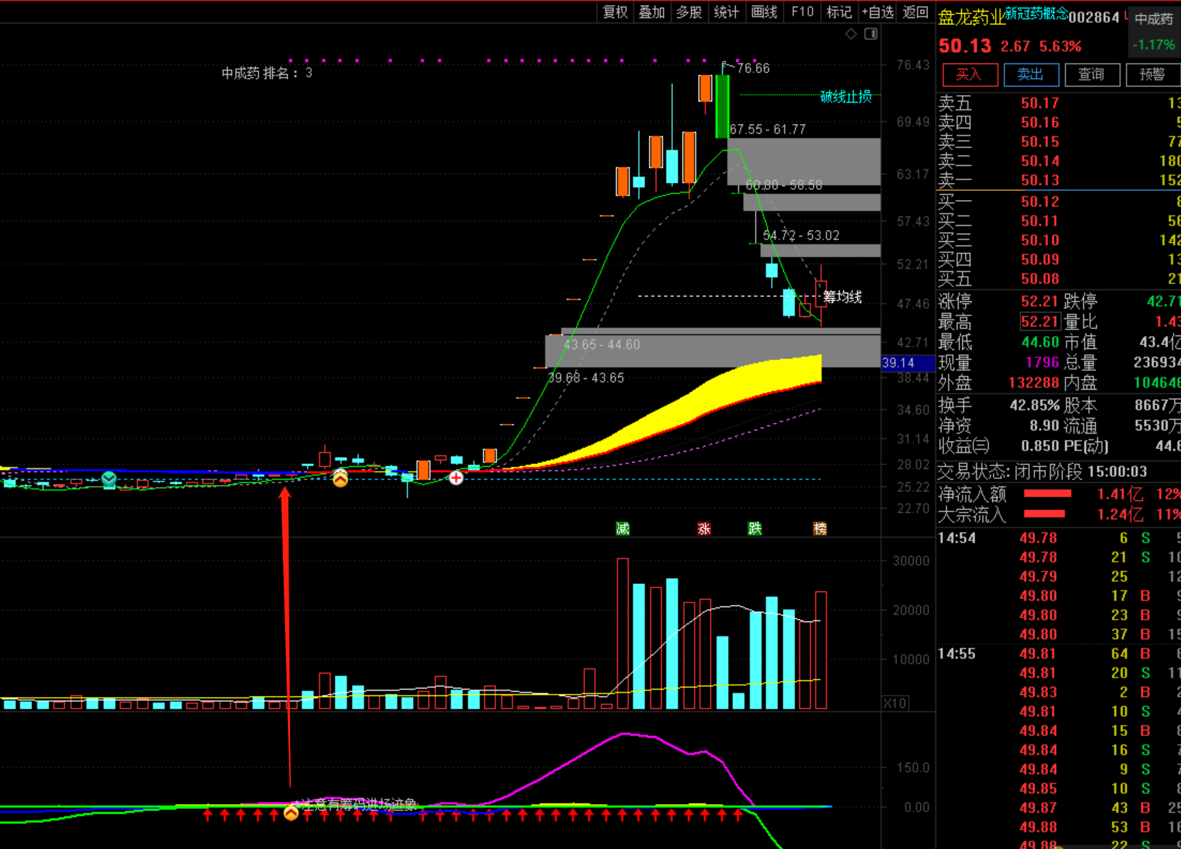Click the 卖一 price 50.13
1181x849 pixels.
click(x=1040, y=180)
